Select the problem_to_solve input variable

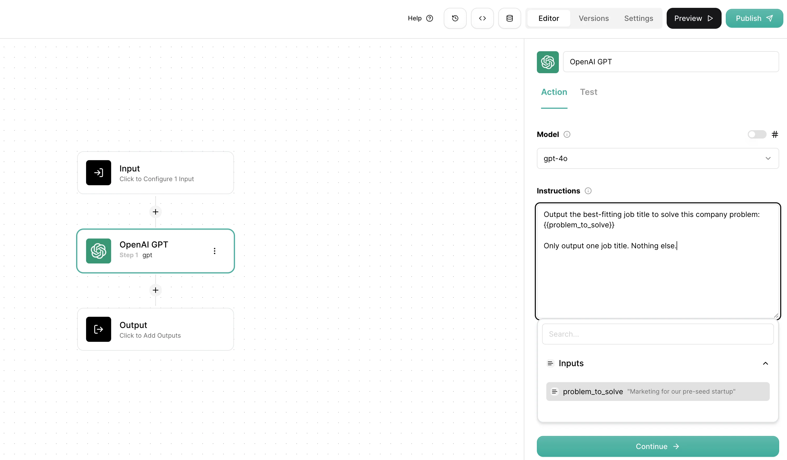click(658, 392)
